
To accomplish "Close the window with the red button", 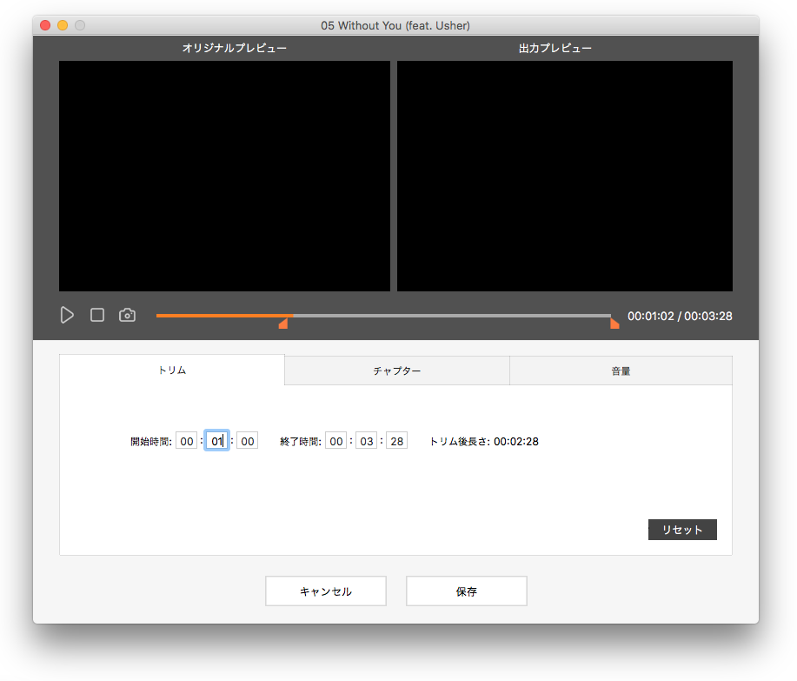I will tap(45, 25).
